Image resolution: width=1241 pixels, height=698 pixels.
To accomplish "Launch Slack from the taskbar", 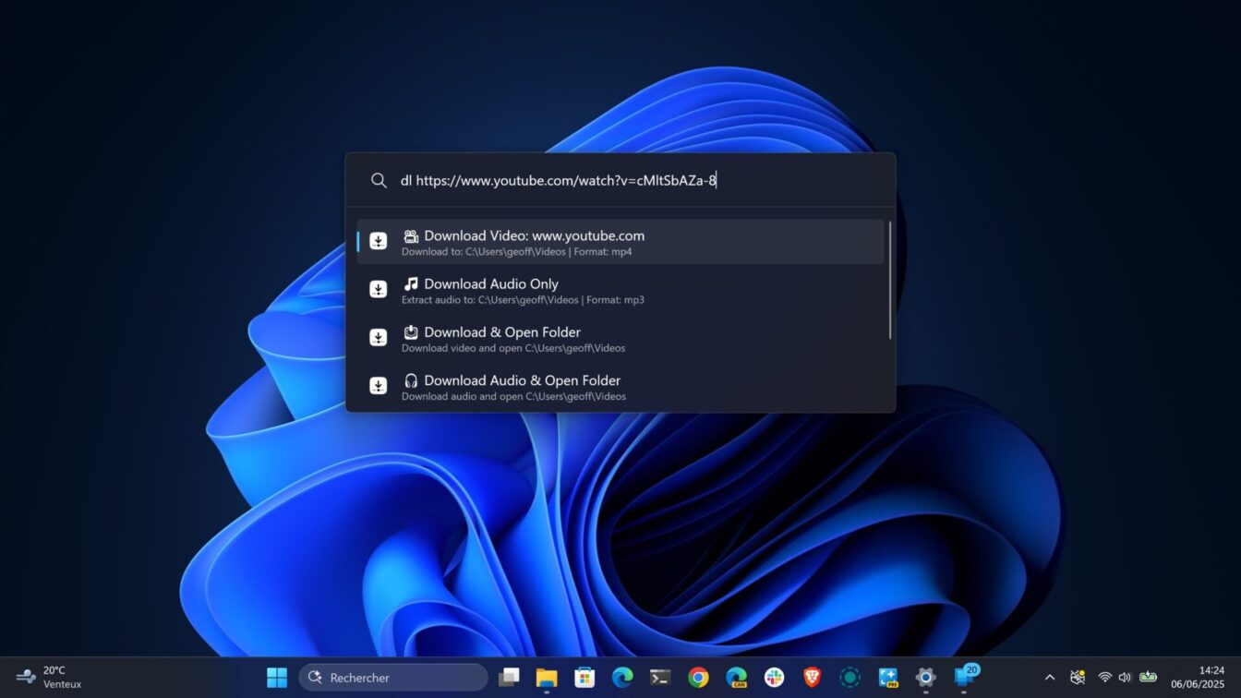I will point(773,678).
